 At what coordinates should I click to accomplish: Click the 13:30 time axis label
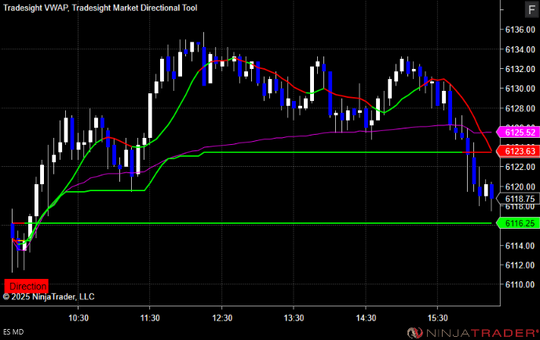[x=294, y=318]
